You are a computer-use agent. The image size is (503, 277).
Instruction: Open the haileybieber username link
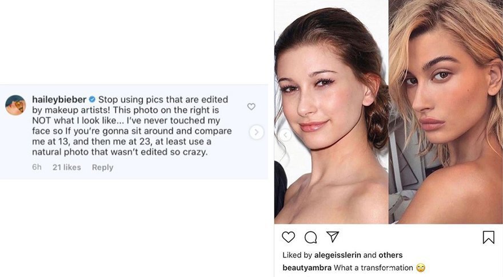point(59,99)
